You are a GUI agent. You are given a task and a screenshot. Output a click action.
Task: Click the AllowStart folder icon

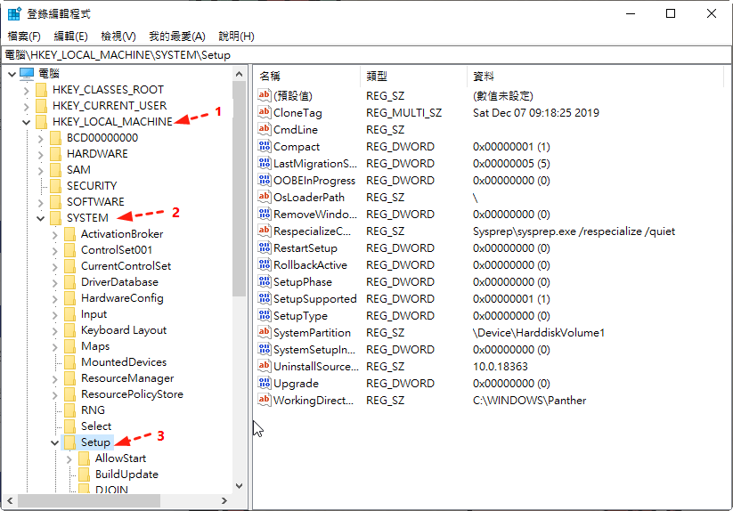[x=84, y=458]
